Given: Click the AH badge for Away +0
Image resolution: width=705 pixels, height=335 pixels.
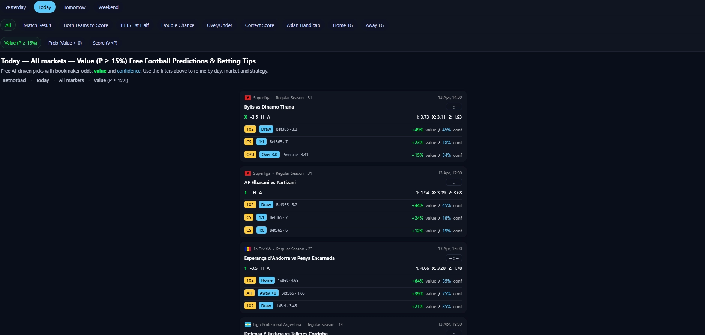Looking at the screenshot, I should pyautogui.click(x=249, y=293).
